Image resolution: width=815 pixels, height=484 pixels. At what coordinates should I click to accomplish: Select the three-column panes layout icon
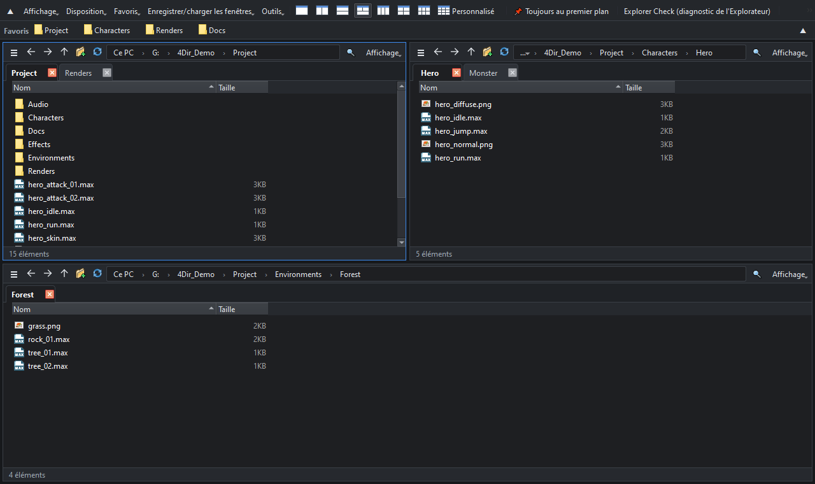(383, 11)
